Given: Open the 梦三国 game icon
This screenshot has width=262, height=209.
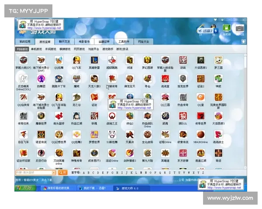Looking at the screenshot, I should click(x=218, y=61).
